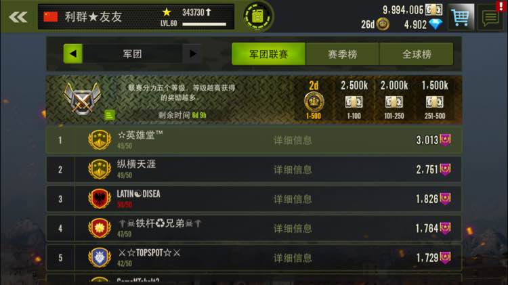Switch to the 全球榜 tab
The image size is (508, 285).
[417, 54]
